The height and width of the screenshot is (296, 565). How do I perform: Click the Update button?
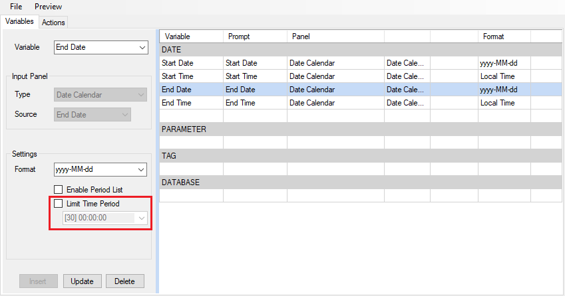(82, 281)
